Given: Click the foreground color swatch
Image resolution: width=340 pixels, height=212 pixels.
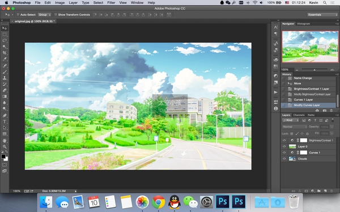Looking at the screenshot, I should (3, 157).
